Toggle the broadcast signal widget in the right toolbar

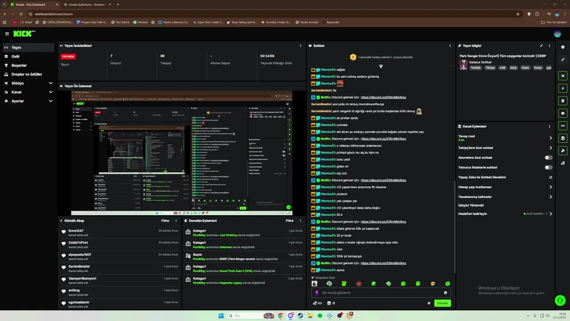point(563,126)
